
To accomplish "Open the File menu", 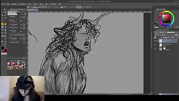I will coord(3,4).
